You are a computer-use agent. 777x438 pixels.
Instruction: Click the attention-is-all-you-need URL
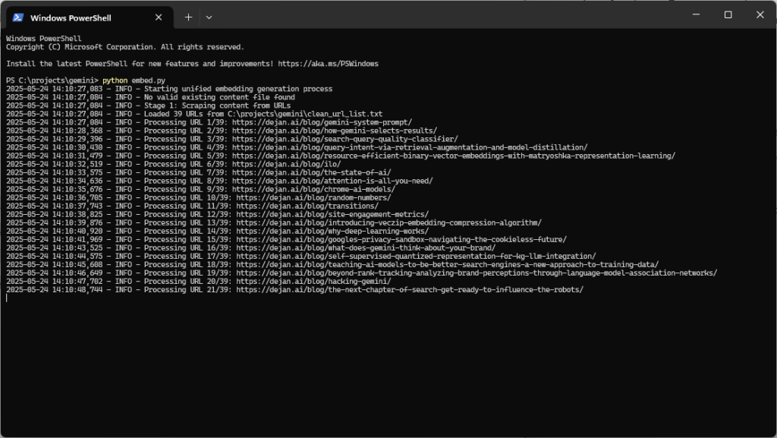pyautogui.click(x=332, y=181)
